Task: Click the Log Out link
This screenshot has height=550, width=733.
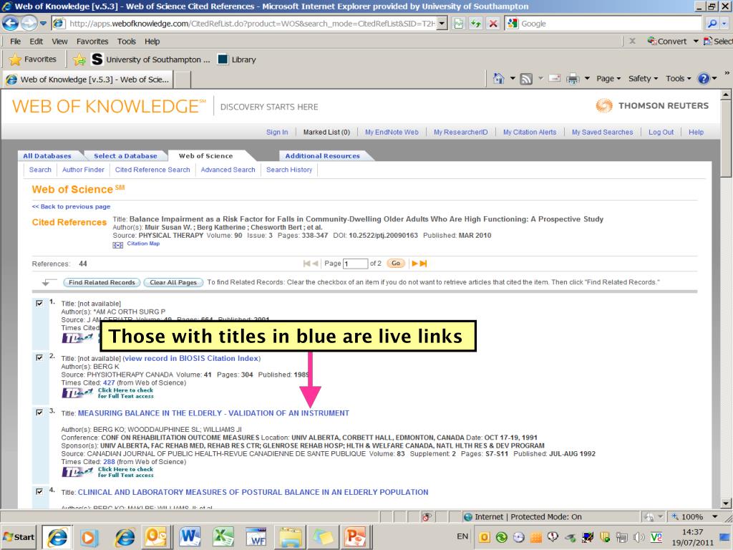Action: (661, 132)
